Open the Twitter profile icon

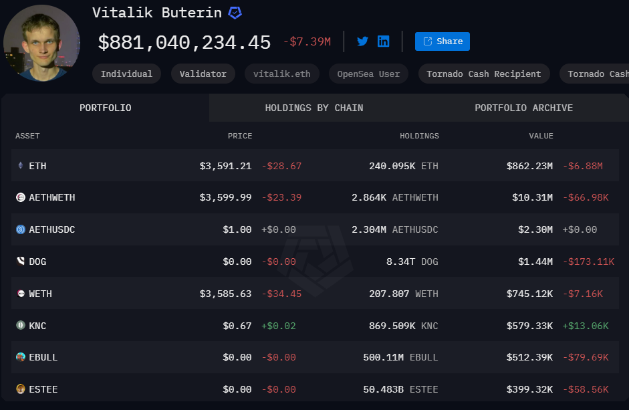(362, 41)
